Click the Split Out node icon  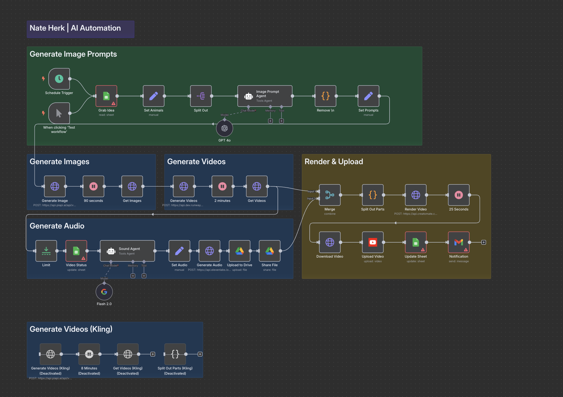click(201, 96)
